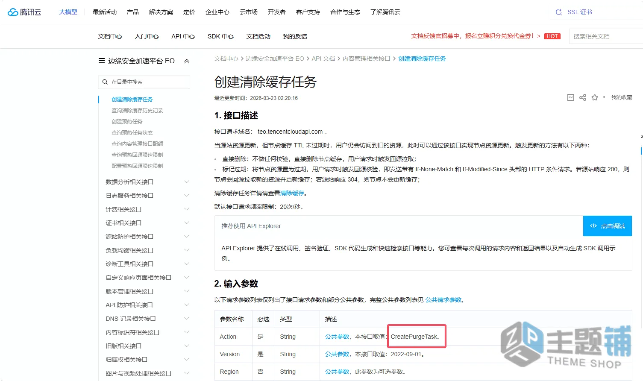Switch to the SDK 中心 tab
Image resolution: width=643 pixels, height=381 pixels.
(220, 36)
